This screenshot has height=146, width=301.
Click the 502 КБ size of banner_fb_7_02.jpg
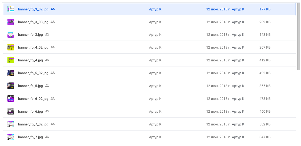(x=265, y=124)
